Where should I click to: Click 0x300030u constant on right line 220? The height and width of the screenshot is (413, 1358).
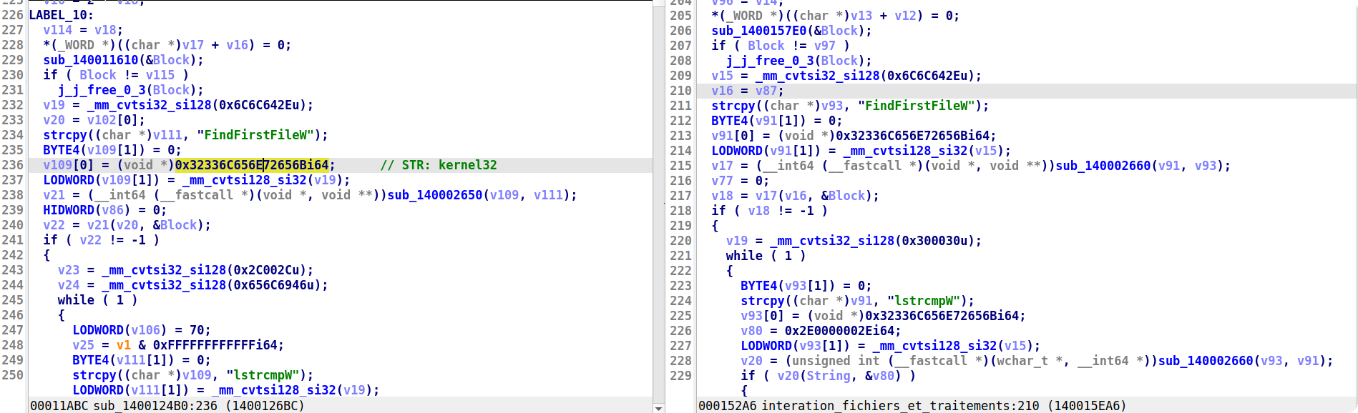(934, 241)
